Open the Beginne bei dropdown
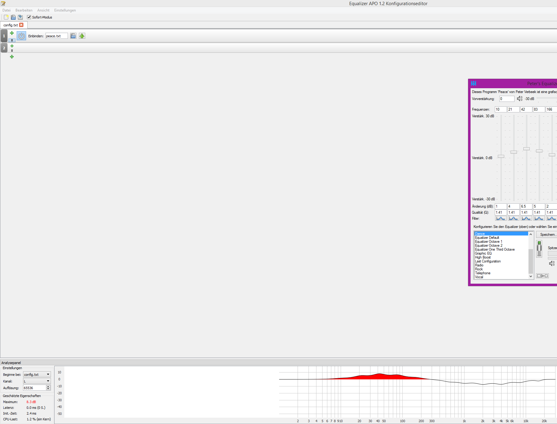 coord(37,375)
